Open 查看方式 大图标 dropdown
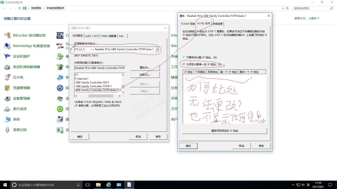 [x=314, y=18]
